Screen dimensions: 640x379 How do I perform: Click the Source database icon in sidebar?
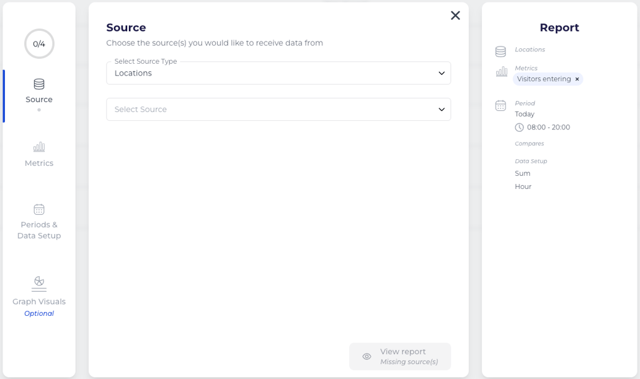coord(39,84)
